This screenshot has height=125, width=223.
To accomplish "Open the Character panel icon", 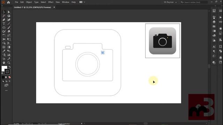I will pyautogui.click(x=214, y=47).
